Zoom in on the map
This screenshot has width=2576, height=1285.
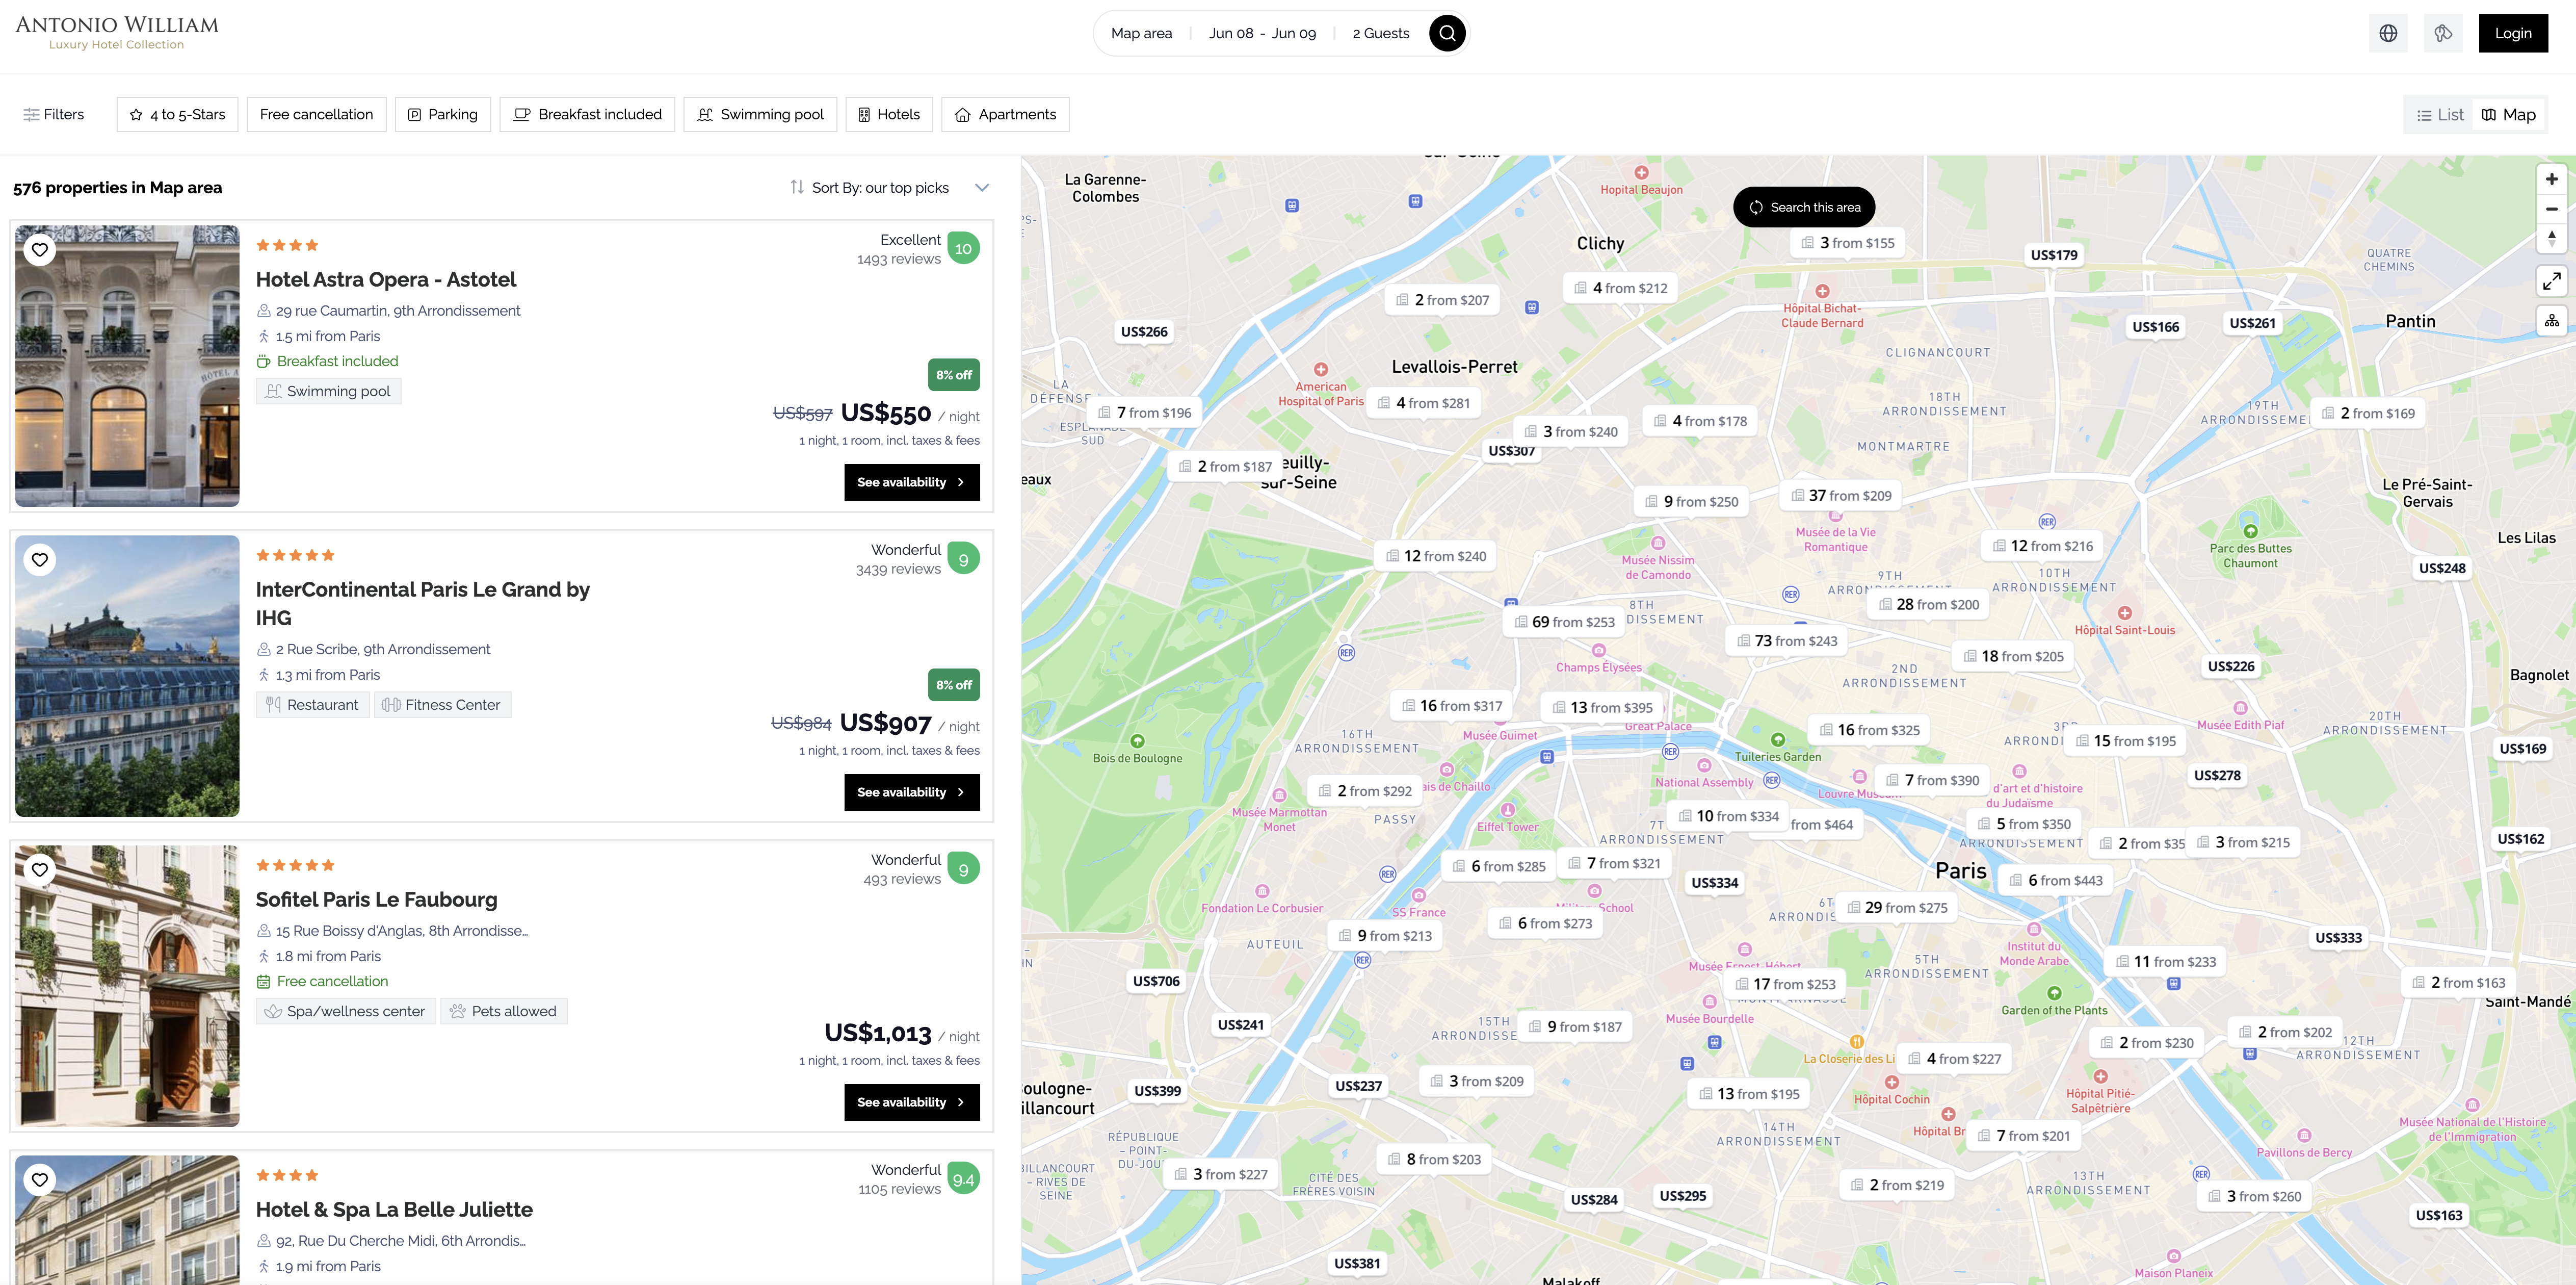click(2551, 179)
